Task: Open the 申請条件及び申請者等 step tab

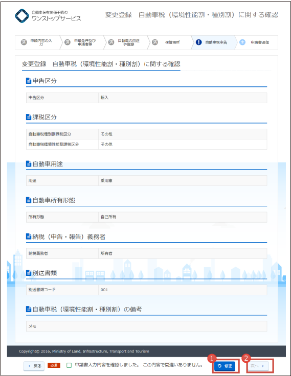Action: (x=82, y=42)
